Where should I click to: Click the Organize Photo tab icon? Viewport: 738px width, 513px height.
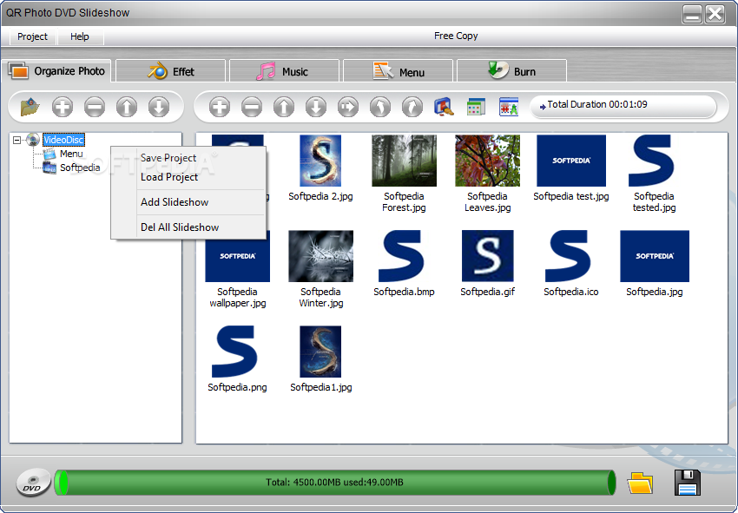(18, 71)
